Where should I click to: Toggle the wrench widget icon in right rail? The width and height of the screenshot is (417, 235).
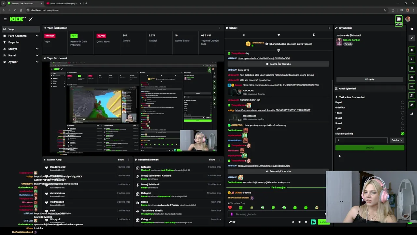(412, 105)
